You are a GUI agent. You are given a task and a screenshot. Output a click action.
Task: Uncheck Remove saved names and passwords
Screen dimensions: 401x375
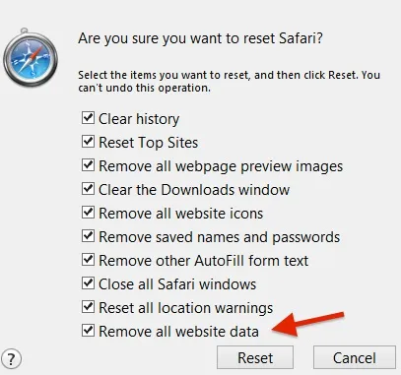88,236
